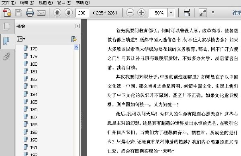Image resolution: width=241 pixels, height=156 pixels.
Task: Open the toolbar extra options dropdown
Action: pos(213,12)
